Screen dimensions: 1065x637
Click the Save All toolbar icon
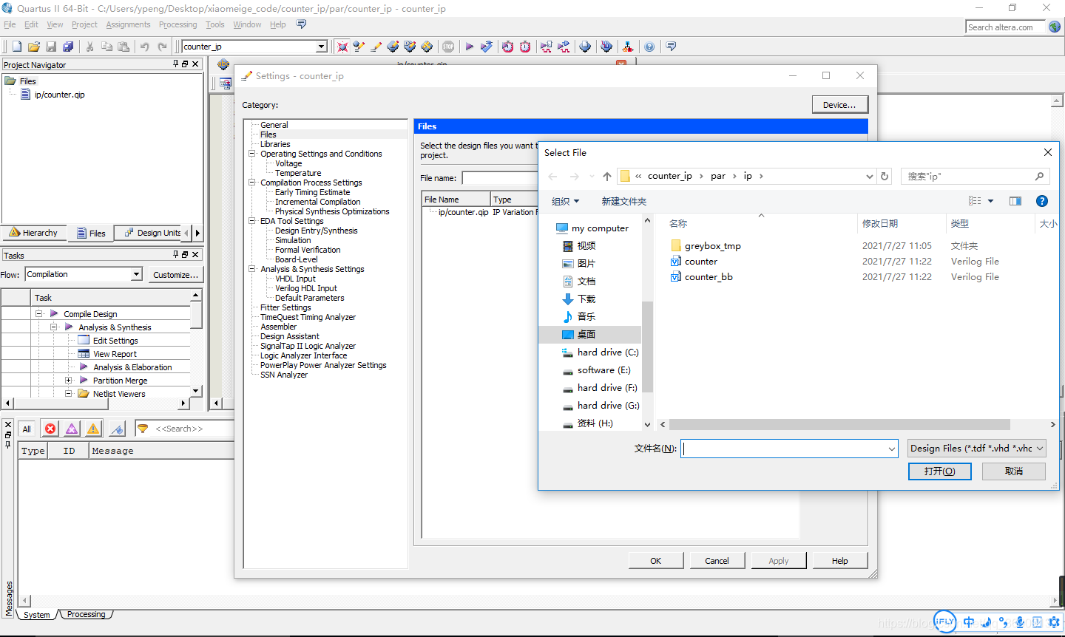coord(68,47)
